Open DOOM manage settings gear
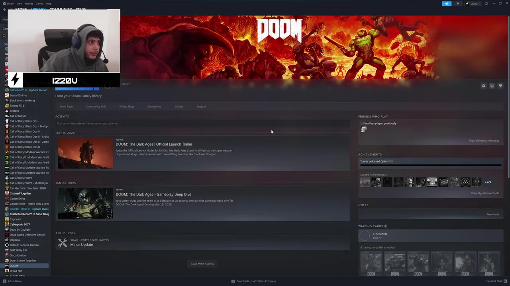This screenshot has height=286, width=510. 484,86
